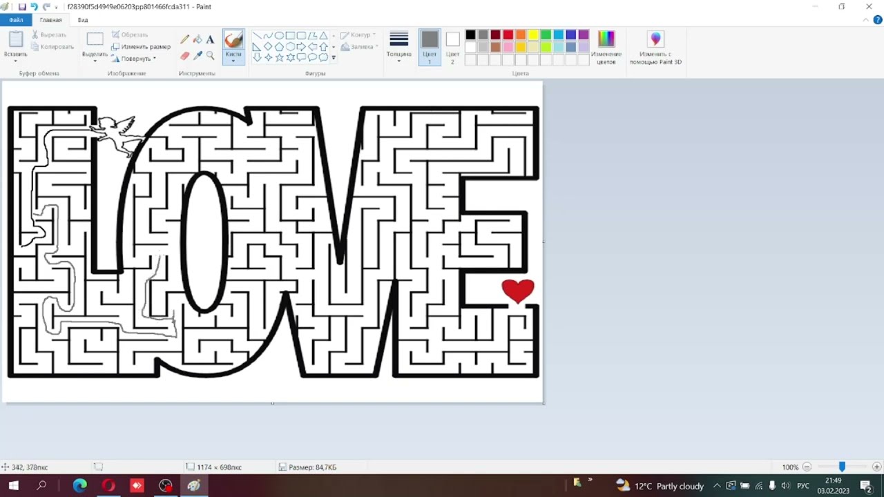Select the Fill with color bucket tool
The image size is (884, 497).
tap(198, 39)
